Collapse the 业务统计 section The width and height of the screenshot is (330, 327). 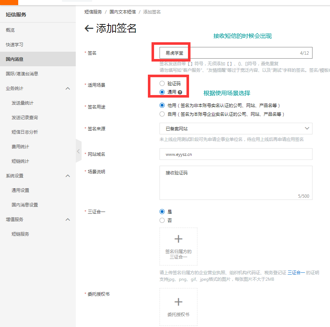[68, 88]
